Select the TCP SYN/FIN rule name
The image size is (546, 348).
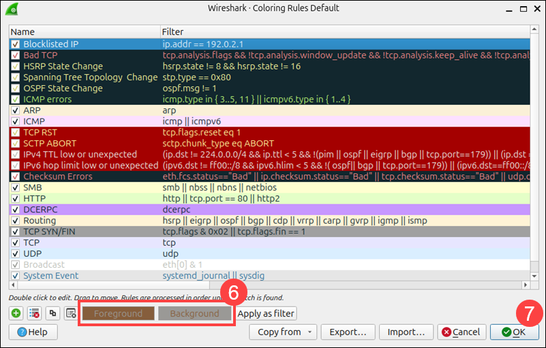coord(49,232)
